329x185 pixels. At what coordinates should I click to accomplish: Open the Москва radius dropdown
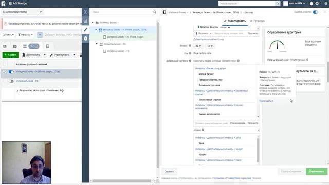click(x=225, y=27)
